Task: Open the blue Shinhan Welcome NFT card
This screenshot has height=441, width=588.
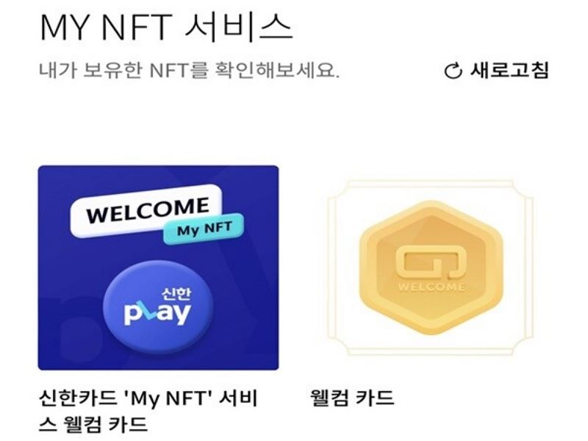Action: click(x=158, y=268)
